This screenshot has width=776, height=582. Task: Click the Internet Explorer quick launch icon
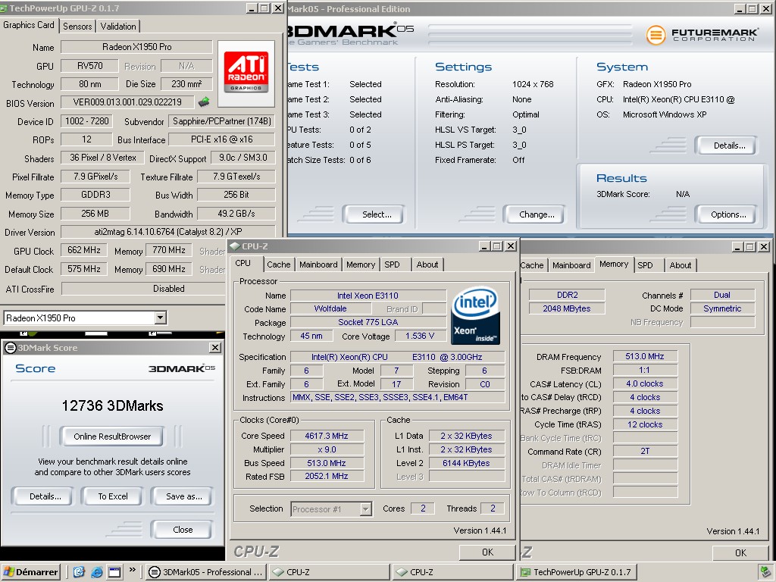tap(96, 572)
